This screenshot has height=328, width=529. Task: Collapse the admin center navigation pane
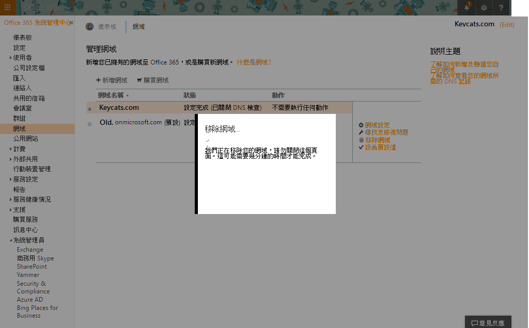coord(71,23)
